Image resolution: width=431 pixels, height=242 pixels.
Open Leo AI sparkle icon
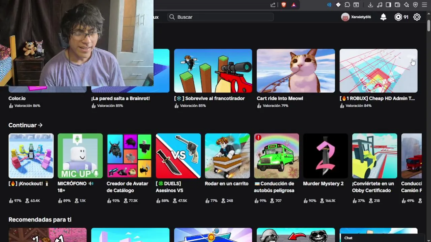406,5
